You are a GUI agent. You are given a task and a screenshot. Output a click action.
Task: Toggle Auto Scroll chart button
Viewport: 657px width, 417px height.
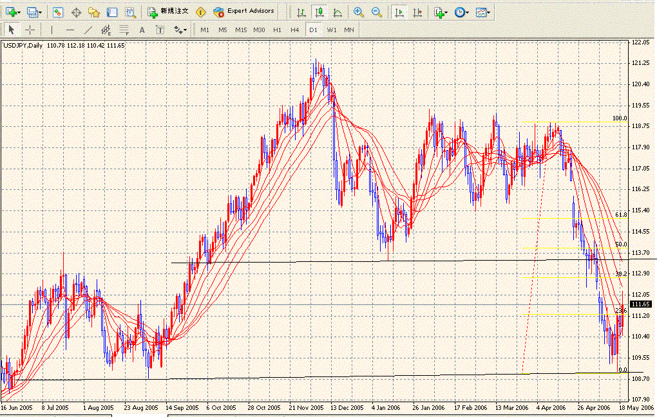coord(400,12)
